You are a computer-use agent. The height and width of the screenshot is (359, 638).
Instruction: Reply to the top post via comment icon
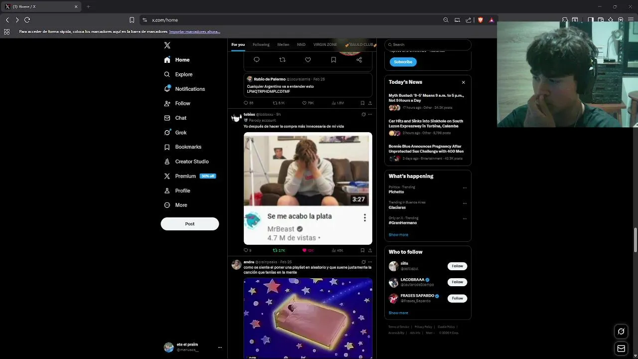257,60
